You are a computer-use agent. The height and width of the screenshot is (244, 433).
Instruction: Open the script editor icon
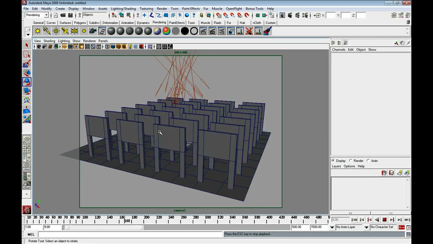(x=408, y=234)
